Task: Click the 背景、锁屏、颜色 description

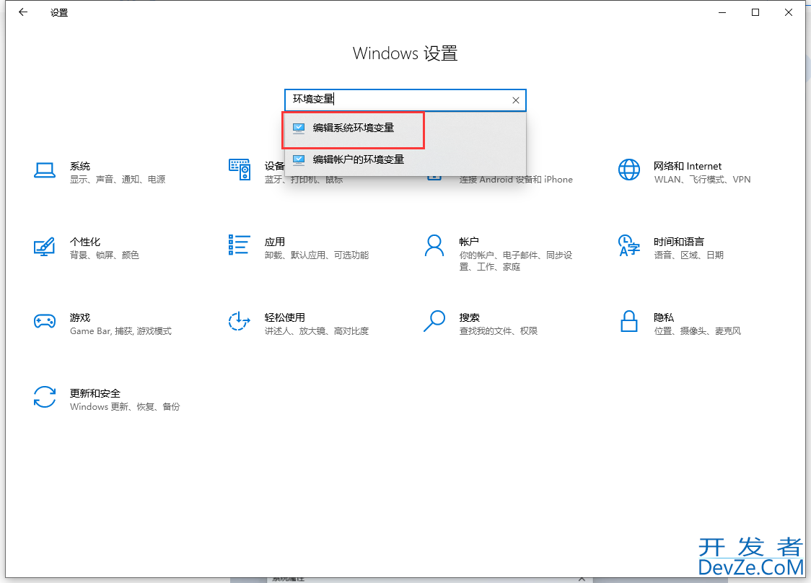Action: 105,255
